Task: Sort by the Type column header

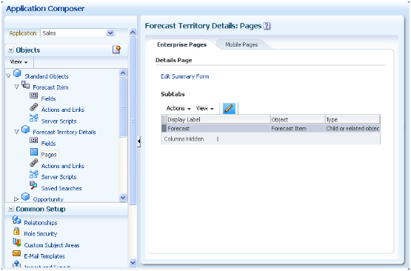Action: (352, 119)
